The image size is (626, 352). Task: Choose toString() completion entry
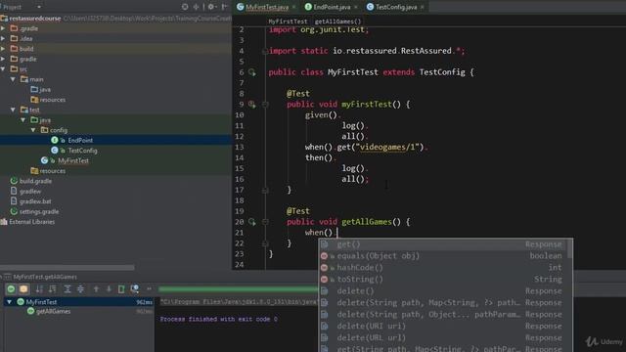click(x=442, y=280)
